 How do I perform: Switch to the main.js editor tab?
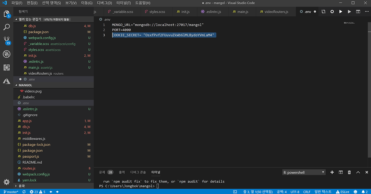click(x=243, y=12)
